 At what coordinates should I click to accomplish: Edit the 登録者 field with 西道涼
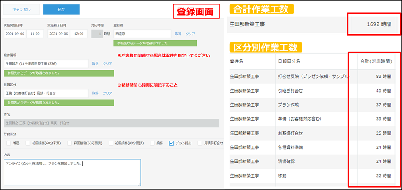tap(142, 34)
